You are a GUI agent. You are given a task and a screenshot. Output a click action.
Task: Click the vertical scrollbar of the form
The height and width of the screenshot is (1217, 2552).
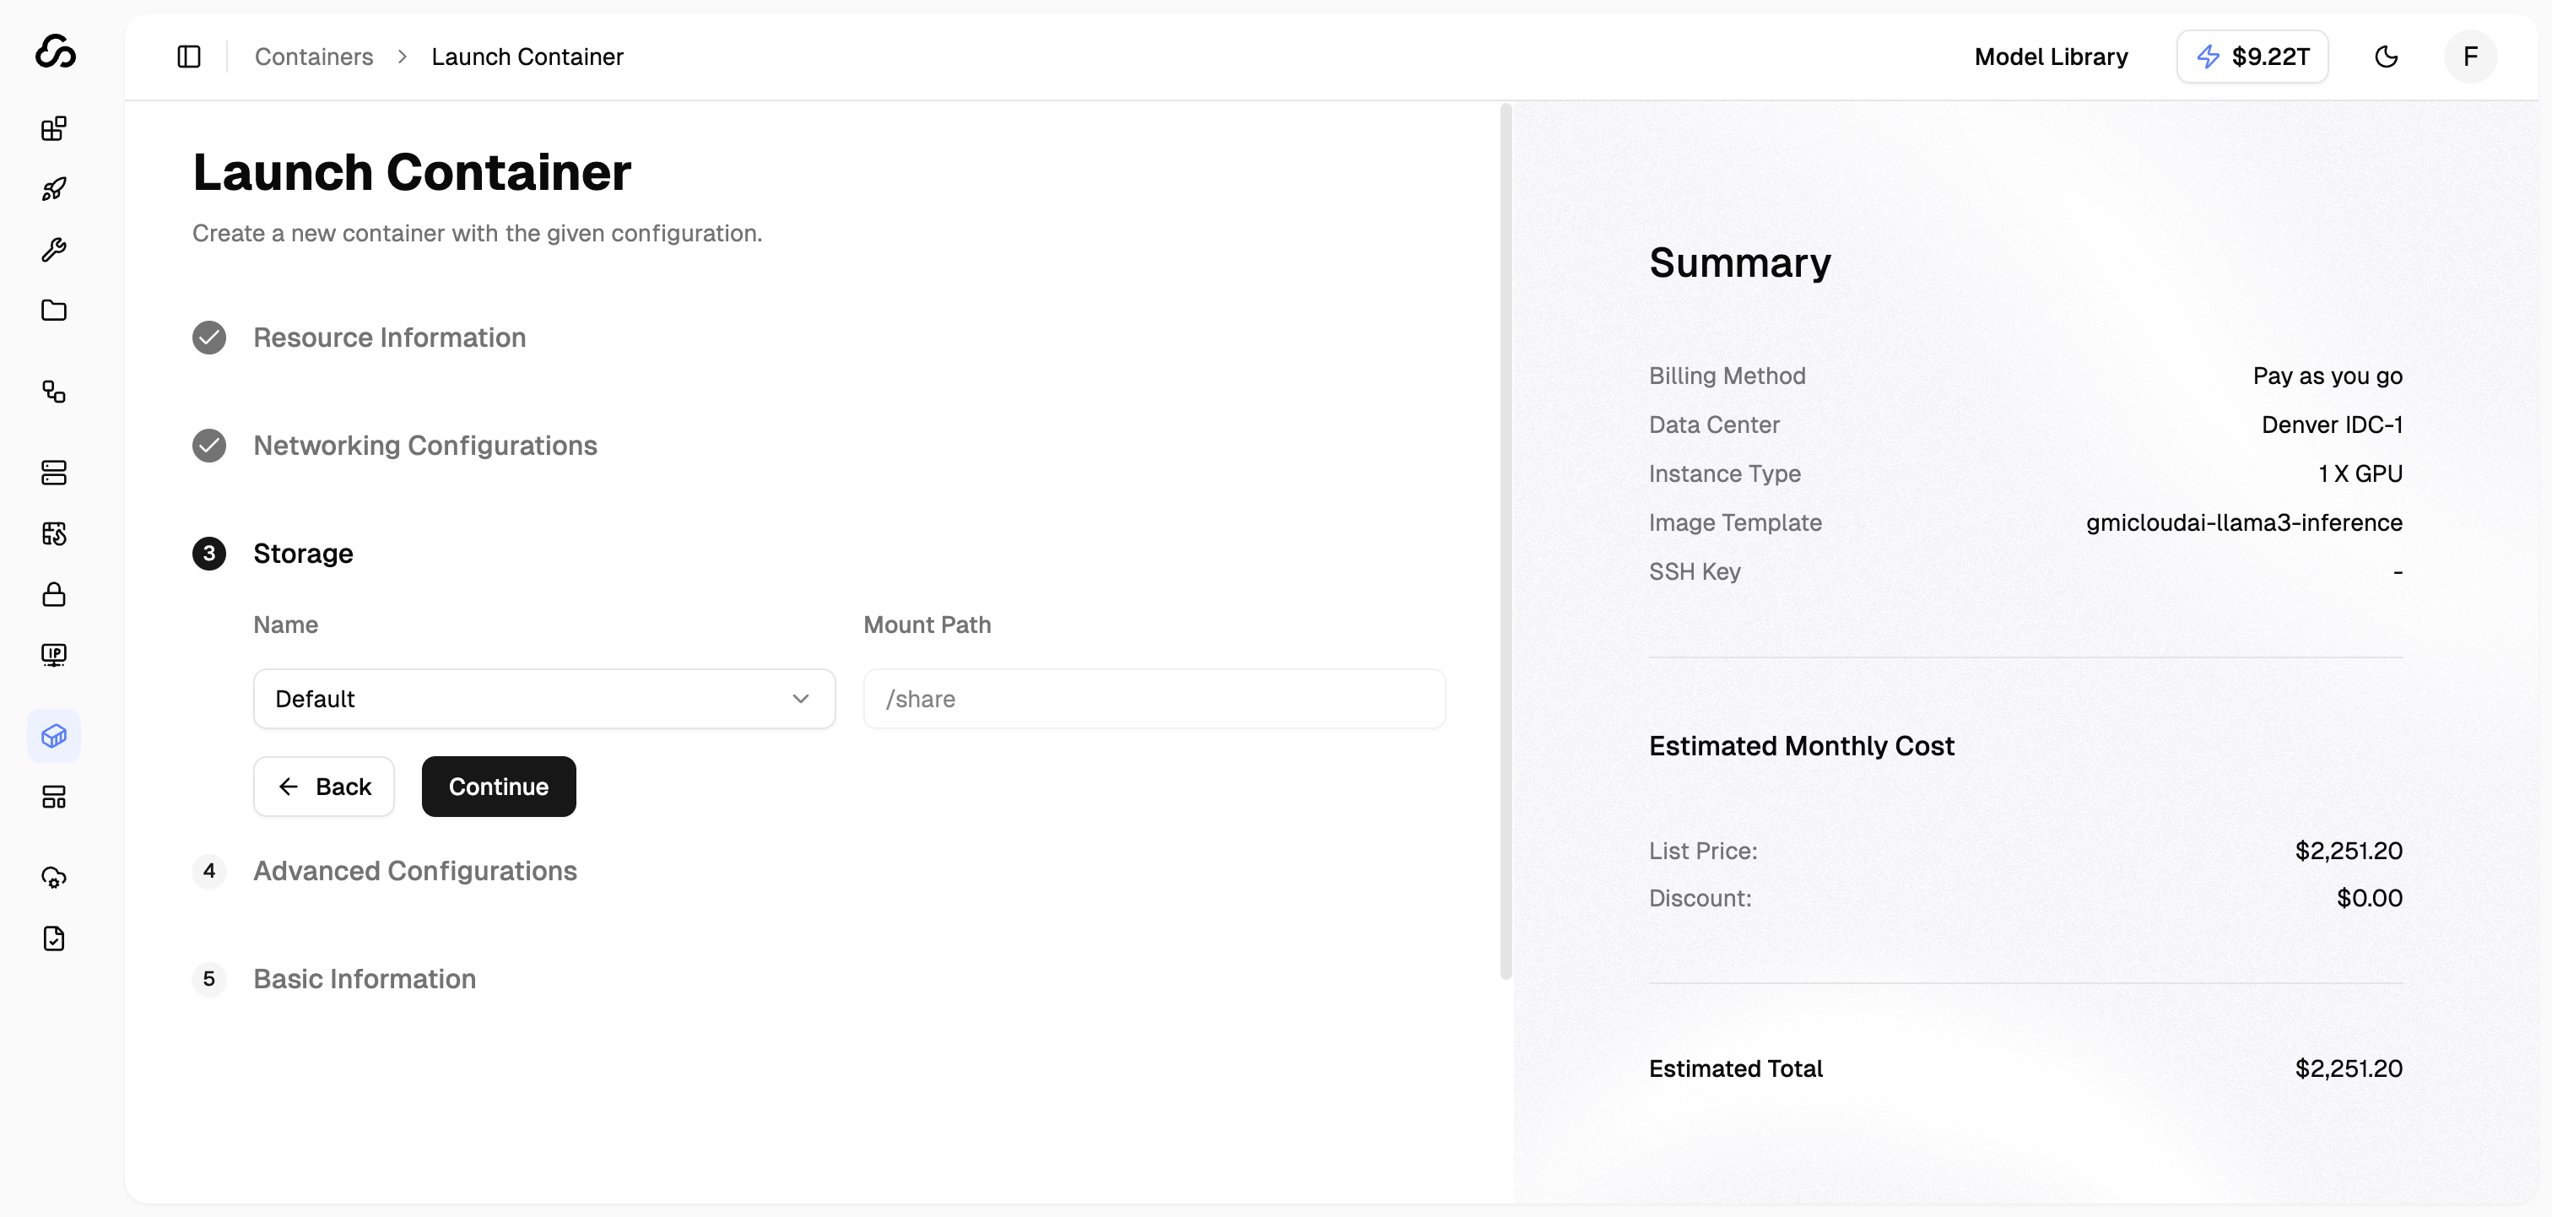pyautogui.click(x=1505, y=541)
